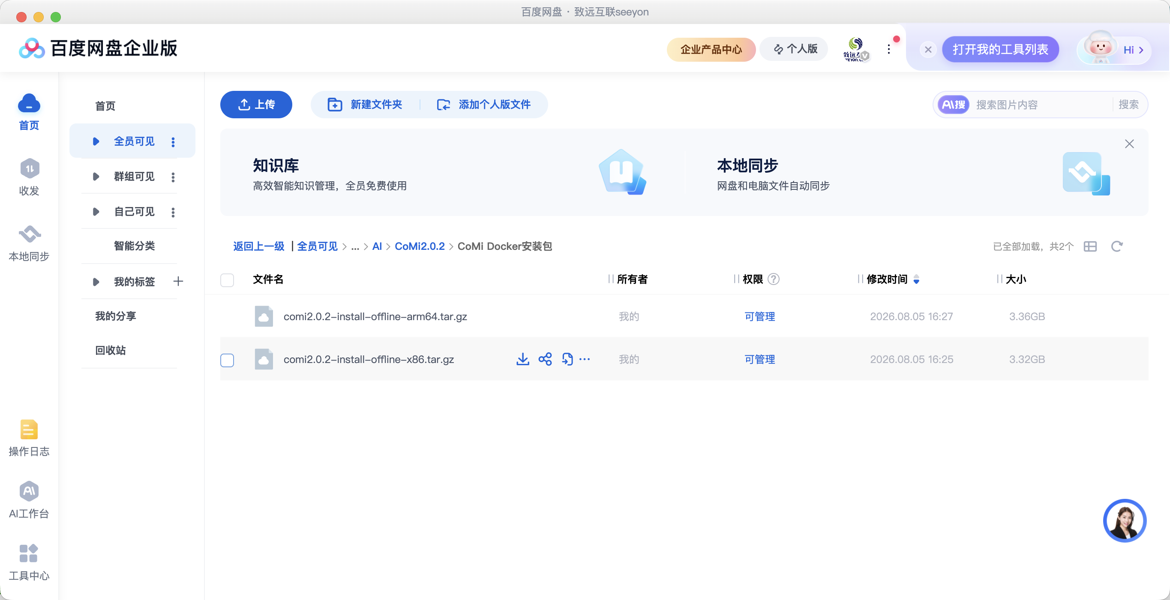Go to CoMi2.0.2 folder in breadcrumb

[x=420, y=246]
